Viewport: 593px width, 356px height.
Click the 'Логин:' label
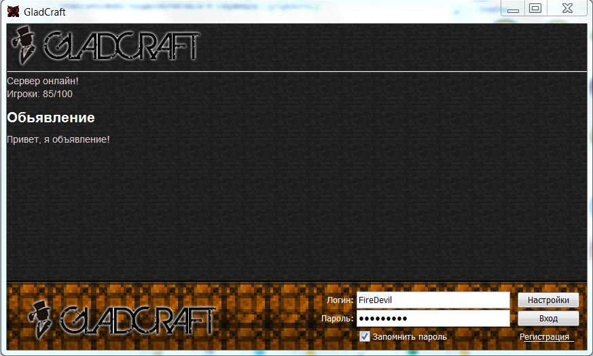pos(340,300)
